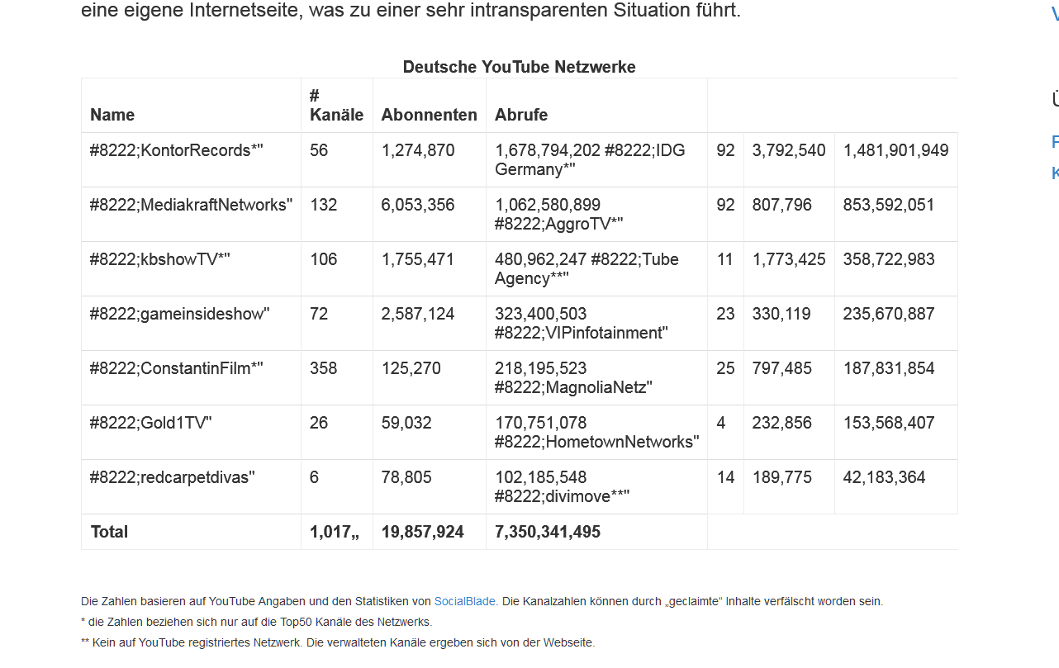Click the bold "Total" row label
Screen dimensions: 1059x668
[x=109, y=532]
